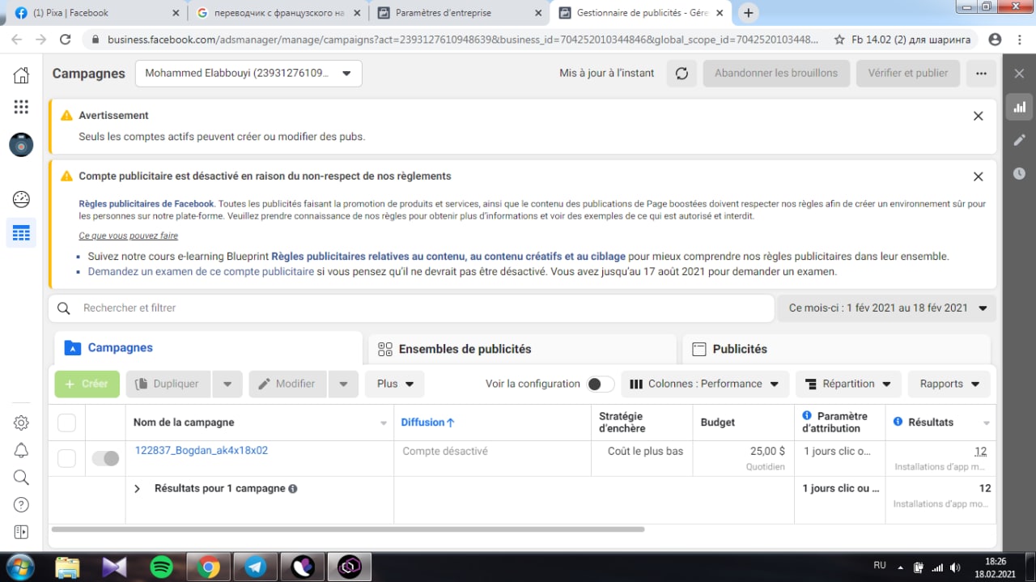This screenshot has width=1036, height=582.
Task: Switch to the Campagnes tab
Action: tap(208, 348)
